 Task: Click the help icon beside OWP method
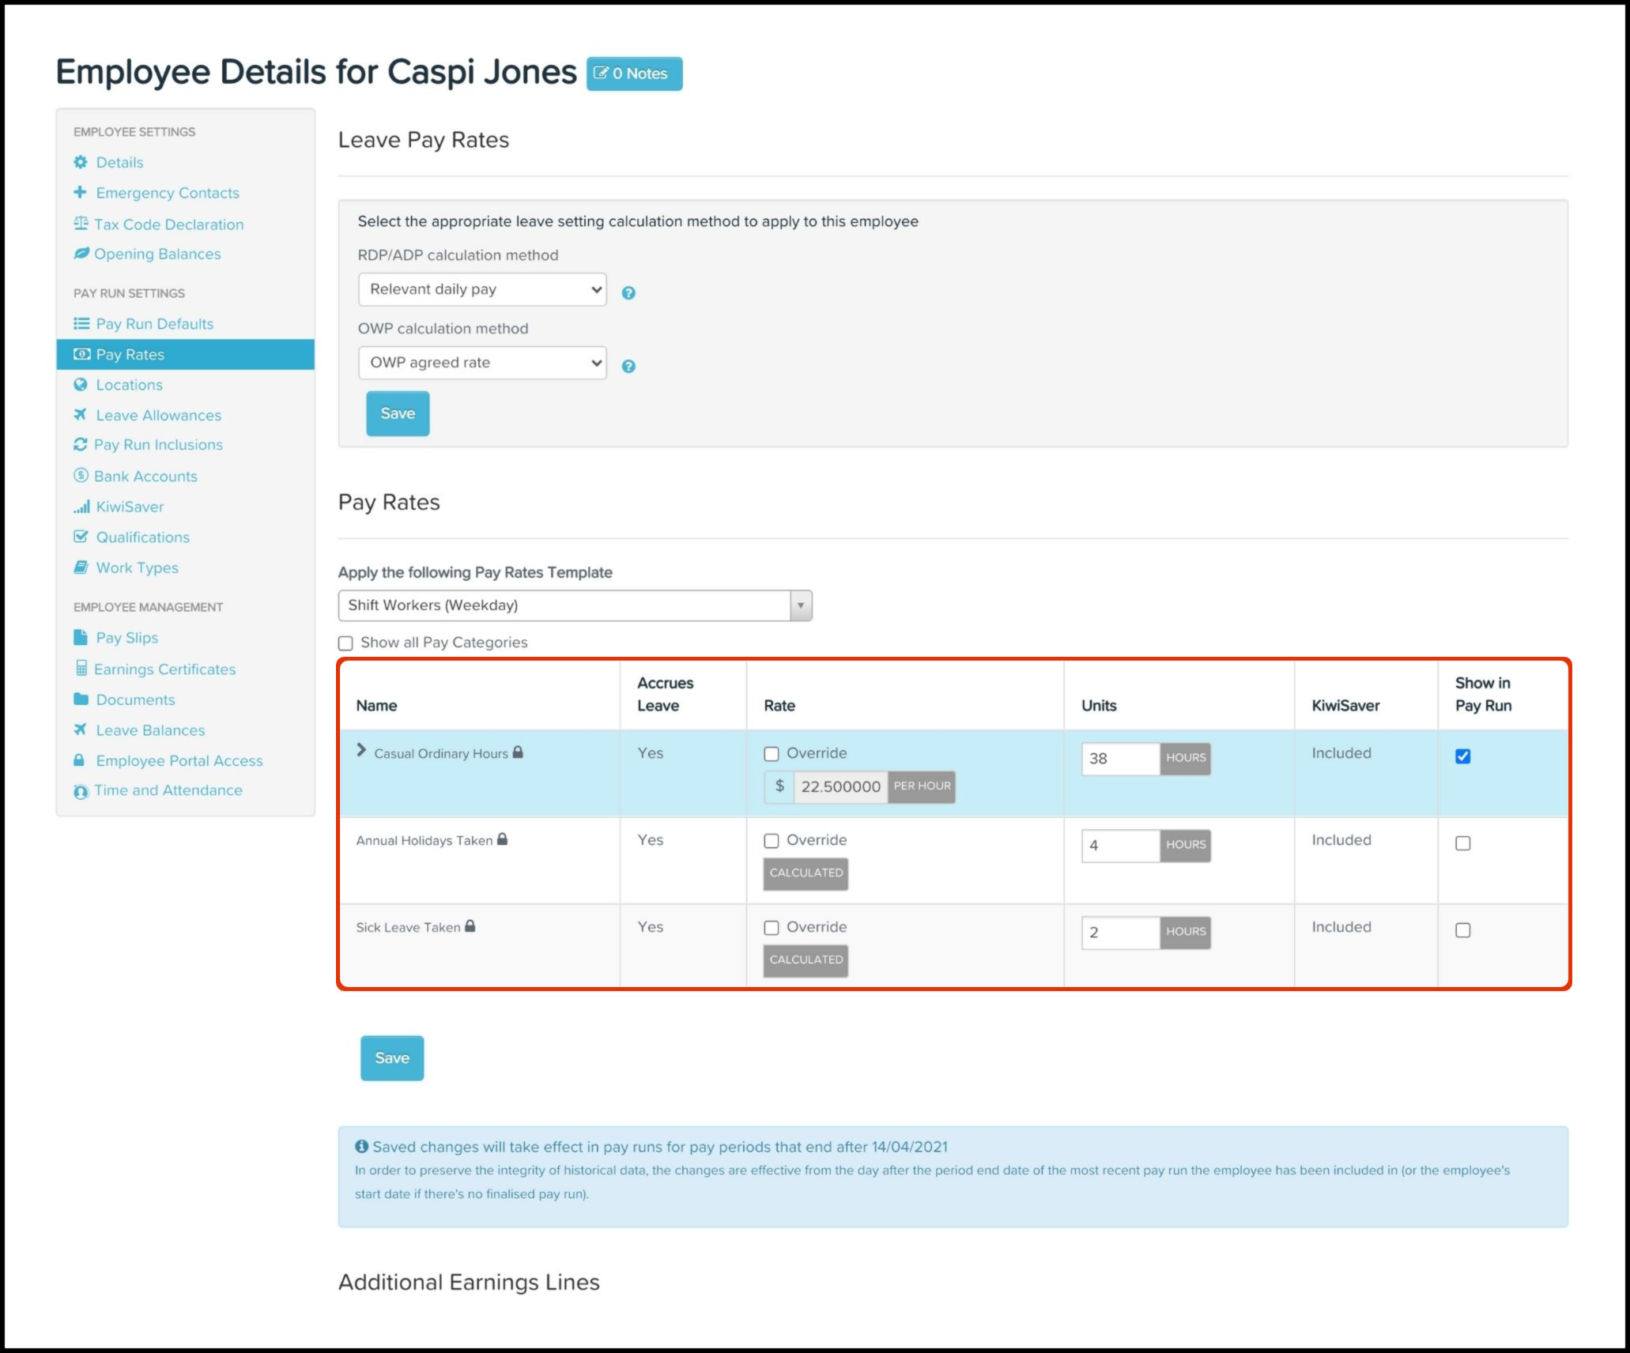click(628, 366)
